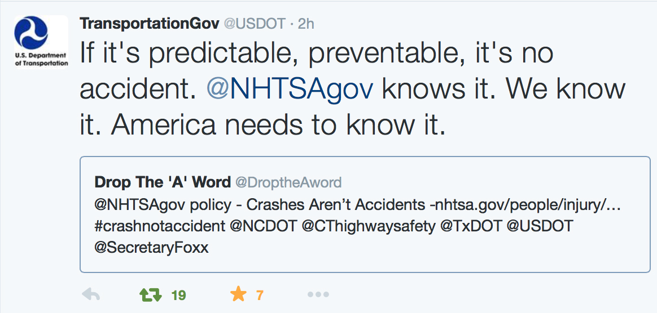Click the @USDOT handle in the header
This screenshot has width=657, height=313.
(x=255, y=24)
